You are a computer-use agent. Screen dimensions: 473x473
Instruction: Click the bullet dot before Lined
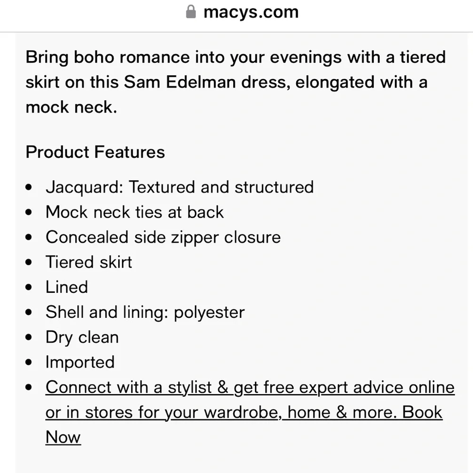coord(29,287)
